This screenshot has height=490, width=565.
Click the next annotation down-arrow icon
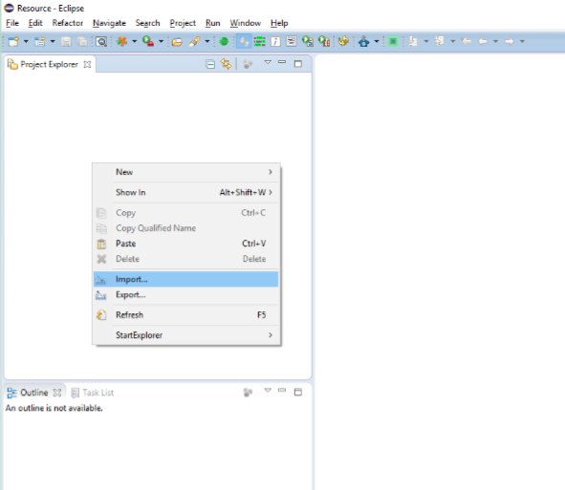pos(413,42)
